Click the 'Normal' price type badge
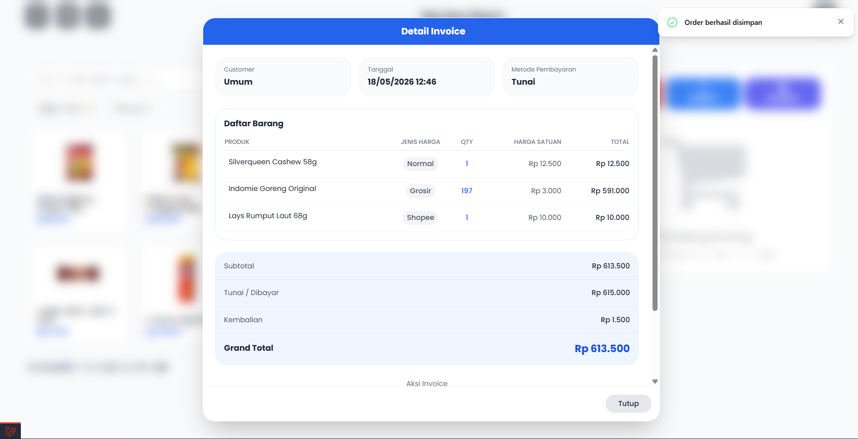This screenshot has width=858, height=439. click(x=420, y=164)
